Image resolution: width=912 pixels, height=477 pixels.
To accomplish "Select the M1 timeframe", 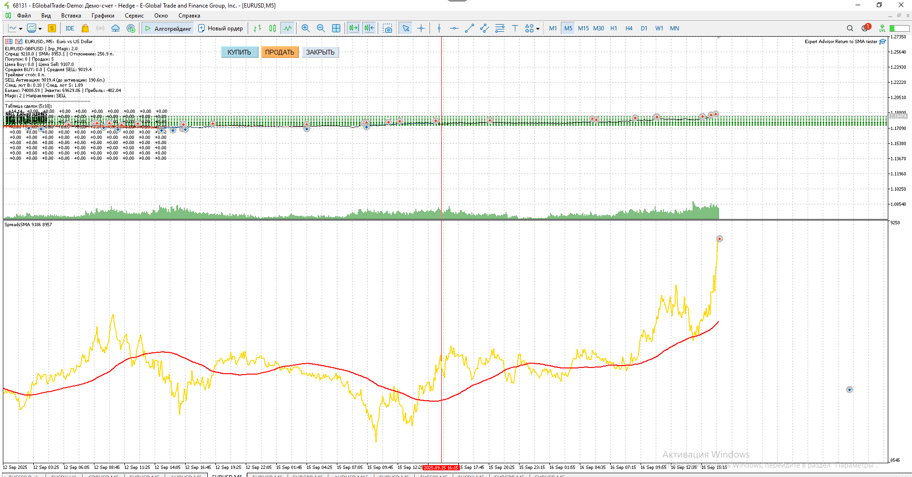I will point(553,28).
